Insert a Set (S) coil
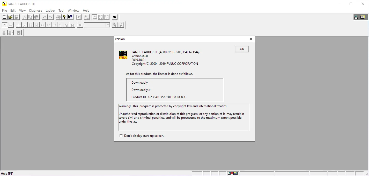This screenshot has height=176, width=369. (66, 25)
